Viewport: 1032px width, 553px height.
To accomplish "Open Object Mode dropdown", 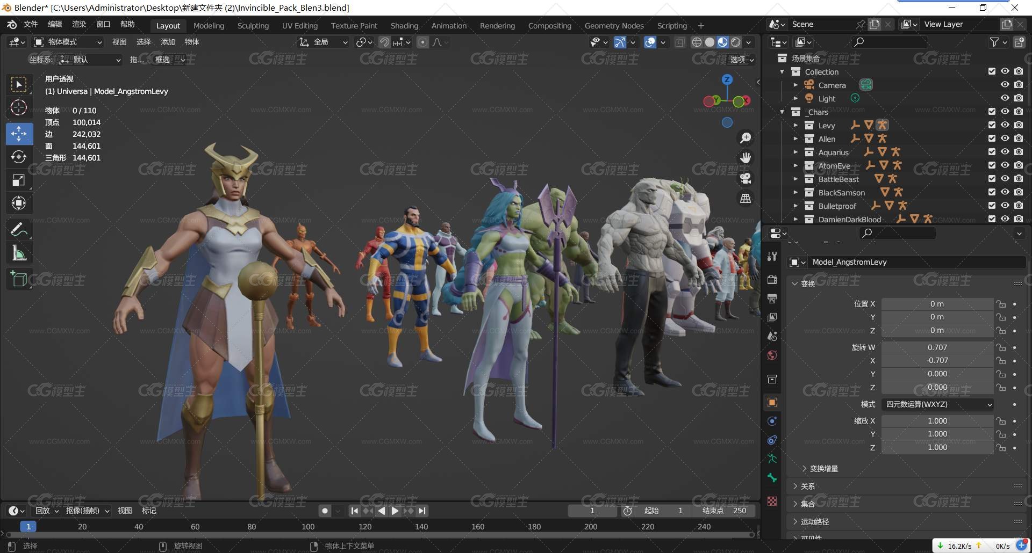I will (68, 42).
